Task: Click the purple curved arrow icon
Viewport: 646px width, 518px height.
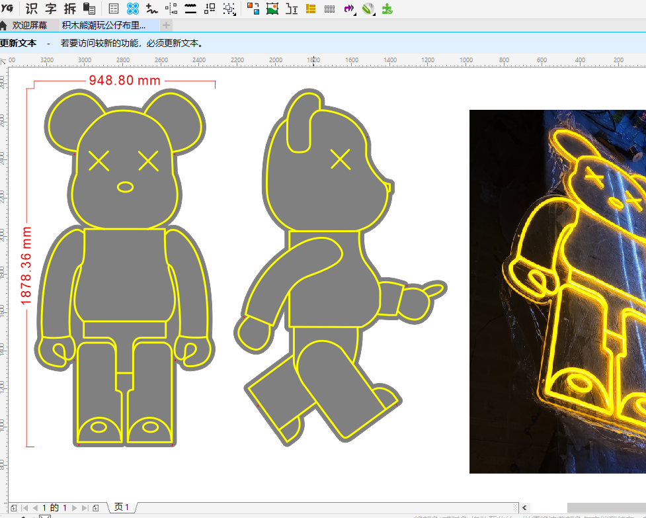Action: 348,9
